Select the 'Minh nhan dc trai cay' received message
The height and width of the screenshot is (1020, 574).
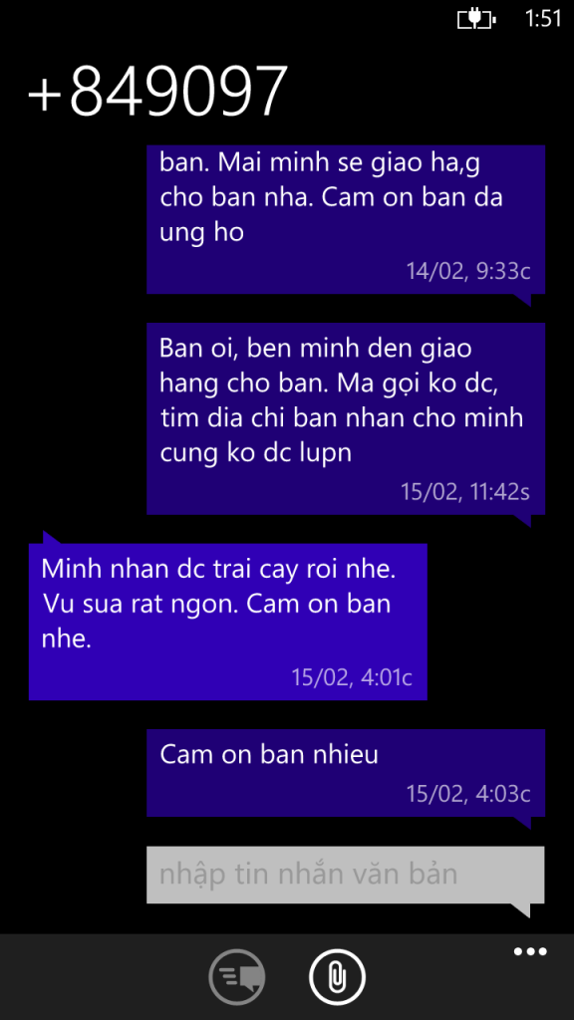tap(228, 622)
